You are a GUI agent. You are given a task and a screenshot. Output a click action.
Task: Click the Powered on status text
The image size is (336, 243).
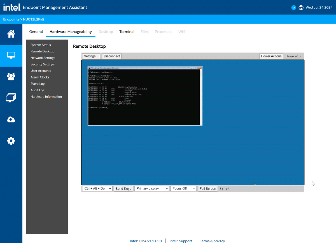[x=294, y=56]
